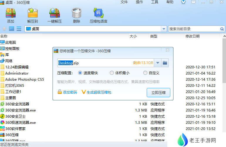Expand the 桌面 address bar dropdown

click(164, 29)
